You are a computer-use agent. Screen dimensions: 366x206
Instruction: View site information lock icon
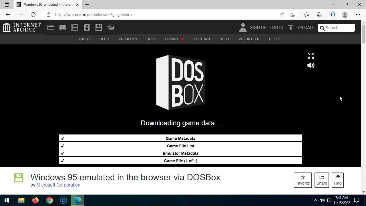pos(49,15)
